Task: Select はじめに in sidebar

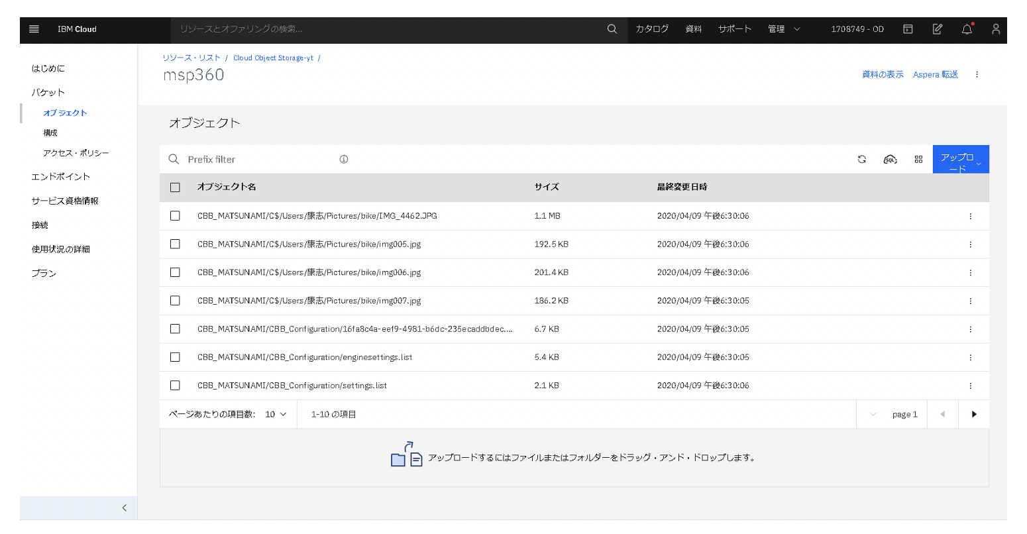Action: (48, 68)
